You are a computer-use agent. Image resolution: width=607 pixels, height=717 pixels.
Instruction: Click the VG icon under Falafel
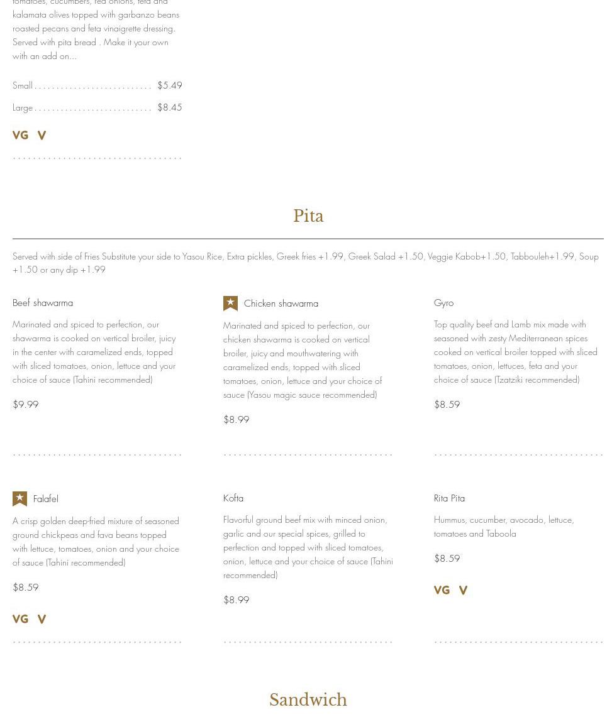(x=20, y=619)
